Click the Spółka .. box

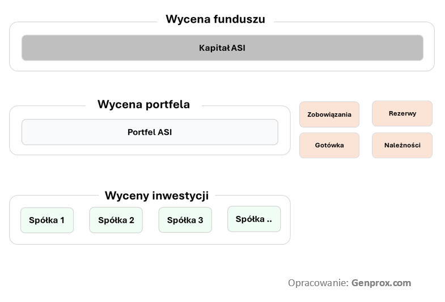254,219
